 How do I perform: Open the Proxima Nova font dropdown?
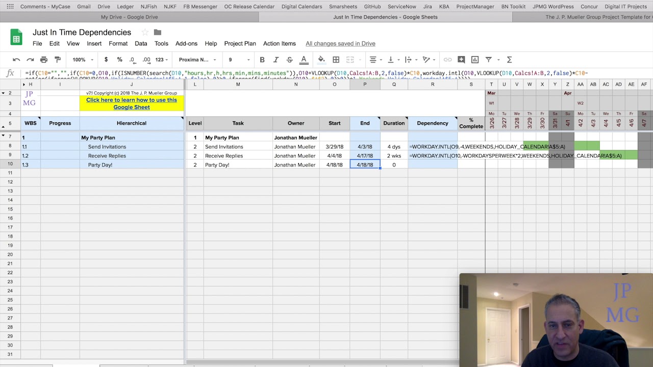pos(197,60)
